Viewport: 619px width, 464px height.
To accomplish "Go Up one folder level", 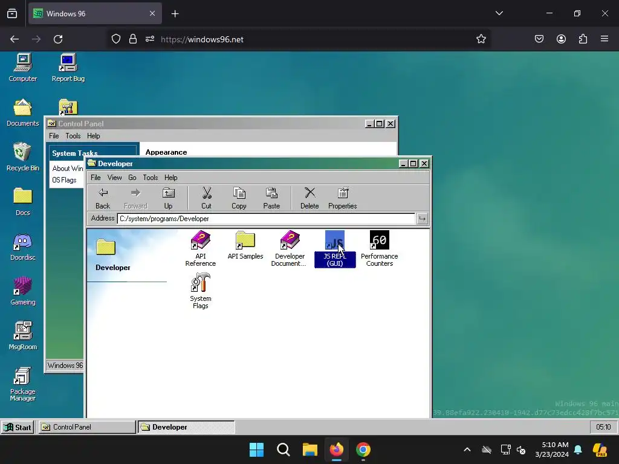I will pos(168,198).
